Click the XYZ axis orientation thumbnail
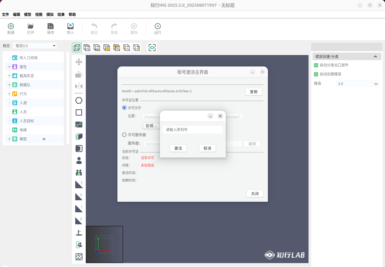This screenshot has height=267, width=385. tap(104, 244)
